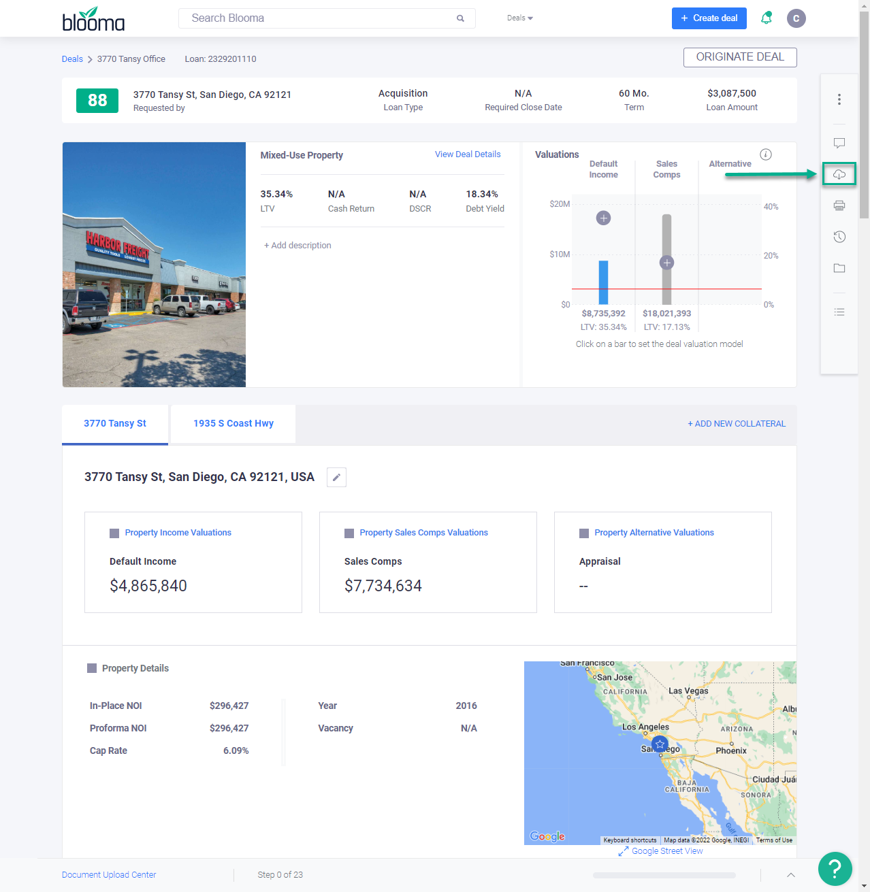Switch to the 1935 S Coast Hwy tab
The image size is (870, 892).
tap(233, 424)
